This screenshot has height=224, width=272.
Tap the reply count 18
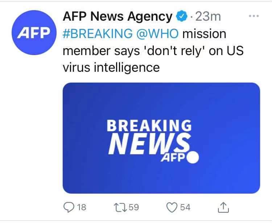pyautogui.click(x=82, y=207)
